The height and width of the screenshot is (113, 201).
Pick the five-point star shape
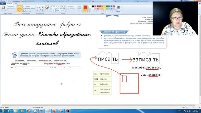[56, 11]
